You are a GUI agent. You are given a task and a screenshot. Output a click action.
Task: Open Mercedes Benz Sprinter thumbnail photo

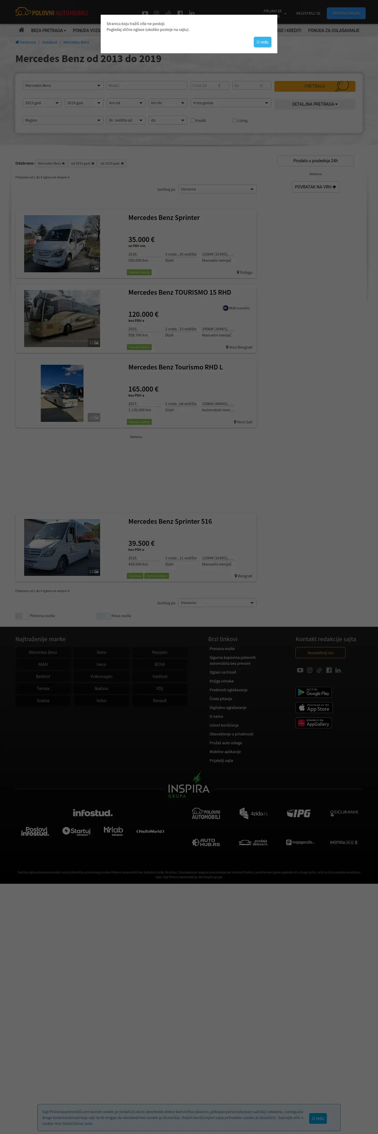(x=62, y=243)
